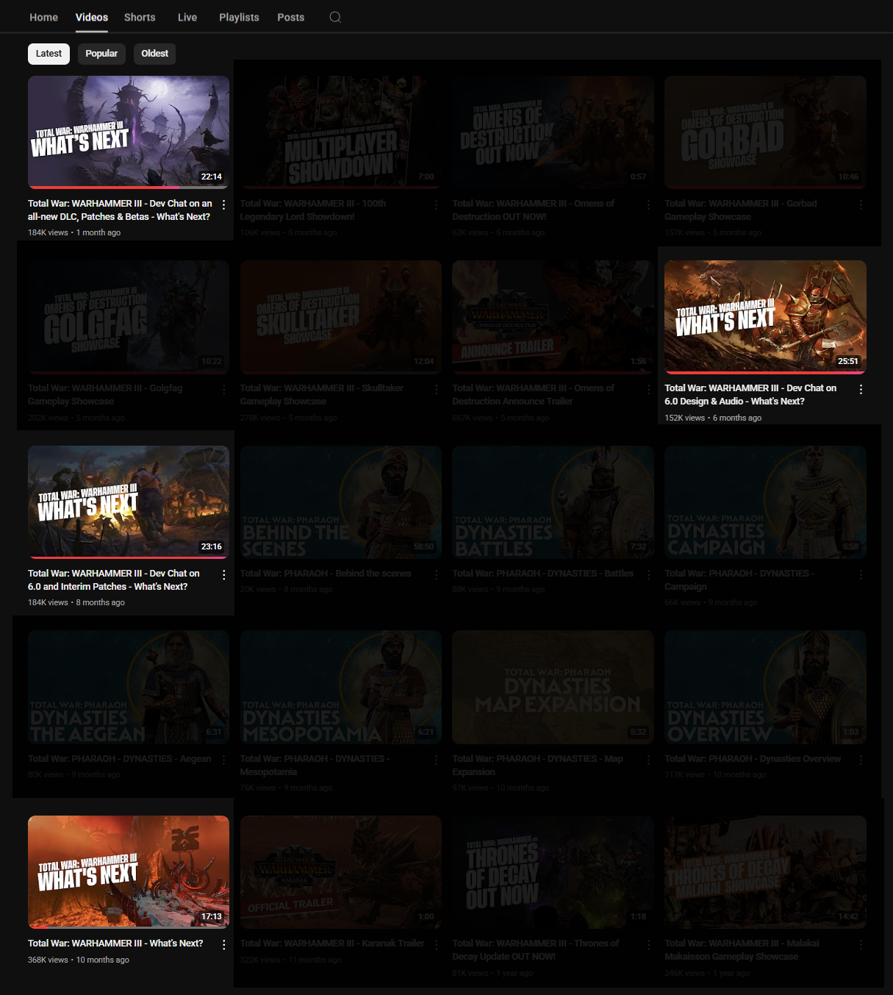Go to the Home tab
893x995 pixels.
43,17
